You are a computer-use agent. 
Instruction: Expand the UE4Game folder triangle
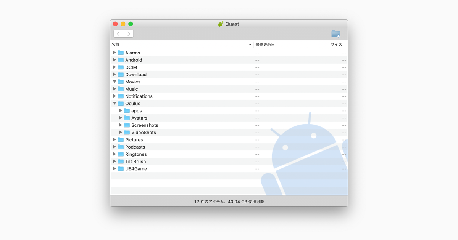pos(114,168)
